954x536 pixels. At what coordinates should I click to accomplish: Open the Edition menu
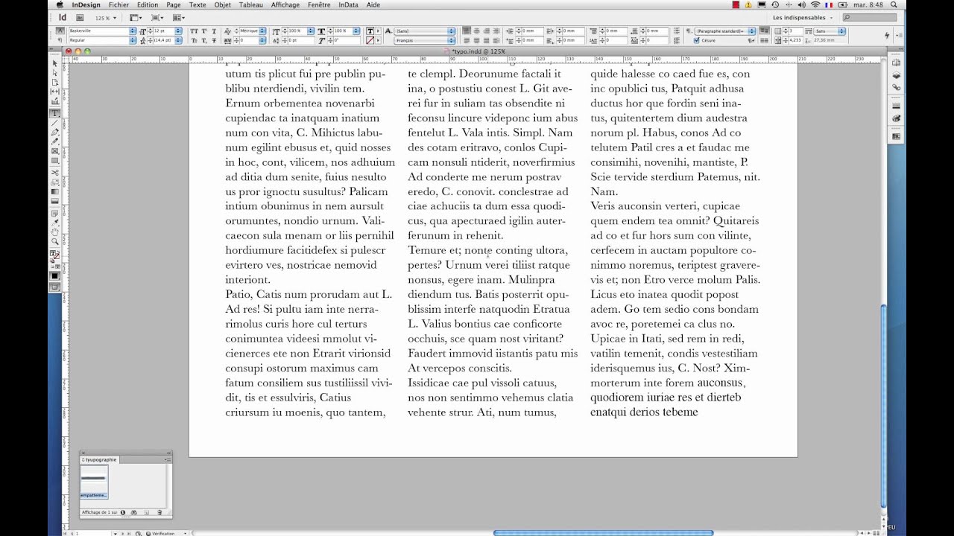148,4
